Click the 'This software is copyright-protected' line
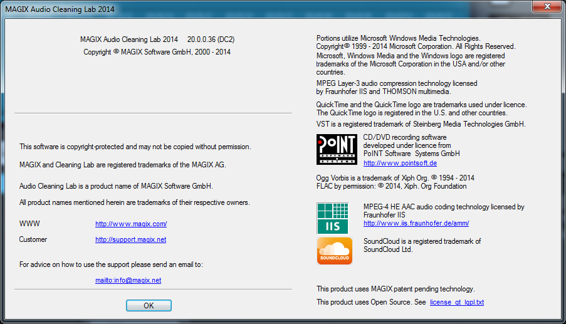 tap(135, 147)
